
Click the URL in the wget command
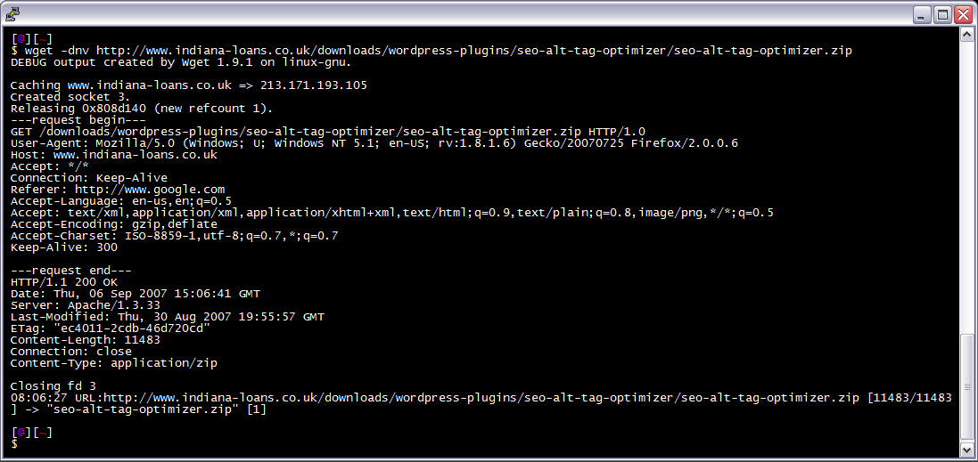point(474,51)
